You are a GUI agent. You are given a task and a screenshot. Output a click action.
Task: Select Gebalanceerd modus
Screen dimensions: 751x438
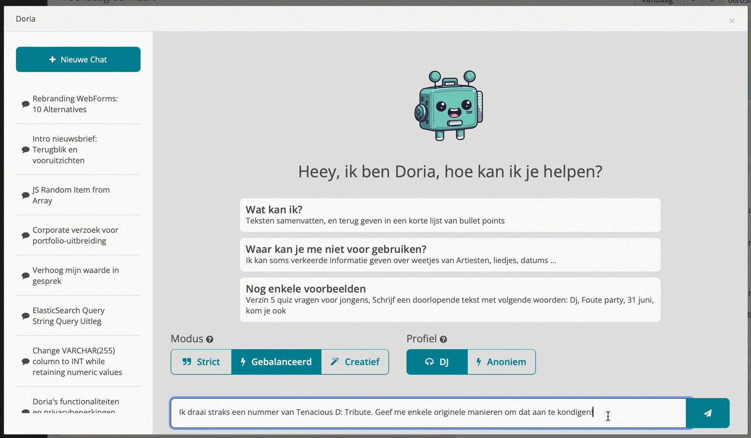pos(276,362)
